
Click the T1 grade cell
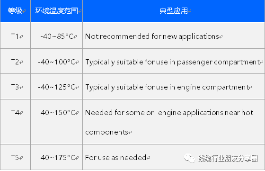pyautogui.click(x=15, y=36)
